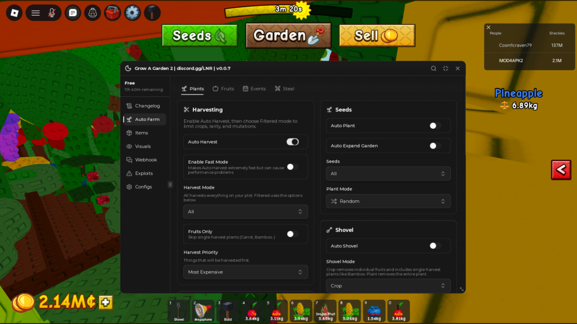577x324 pixels.
Task: Select the Build hammer hotbar slot 3
Action: [x=228, y=310]
